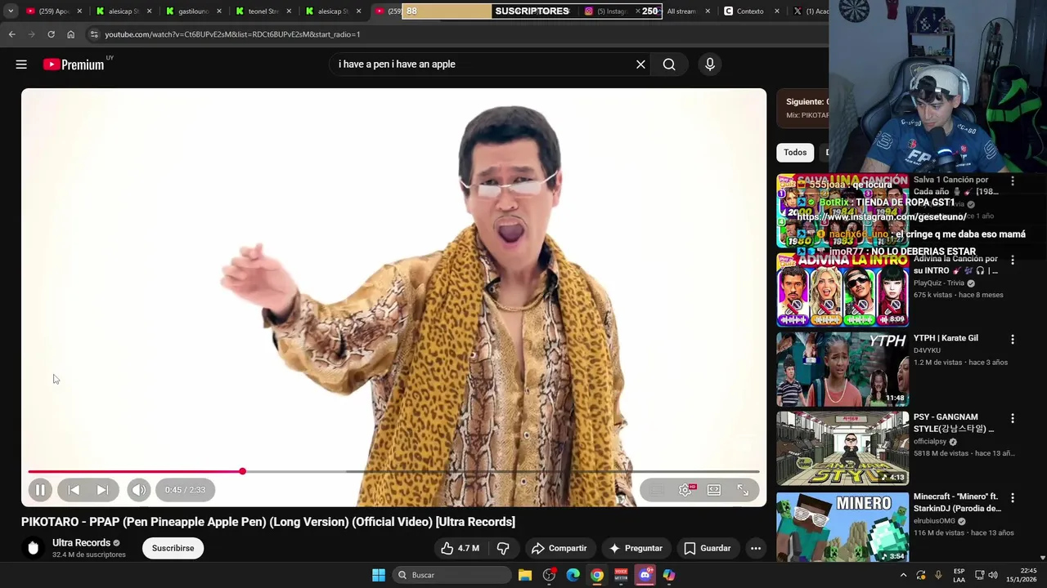Skip to next video in player

click(102, 490)
